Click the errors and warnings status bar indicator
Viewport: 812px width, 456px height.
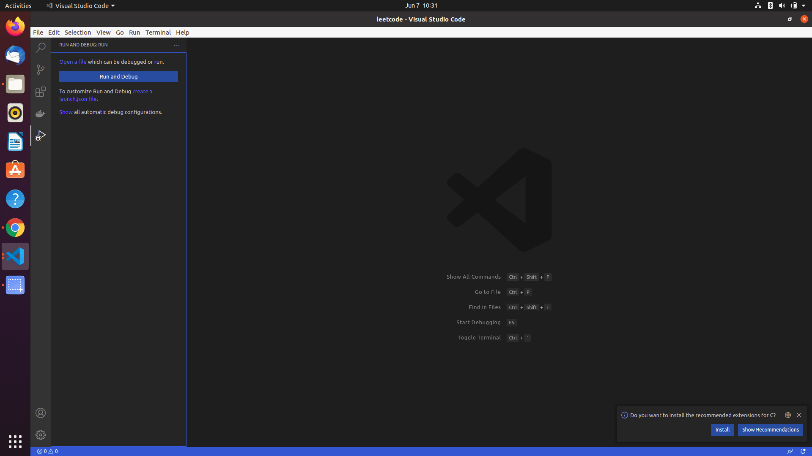(47, 451)
